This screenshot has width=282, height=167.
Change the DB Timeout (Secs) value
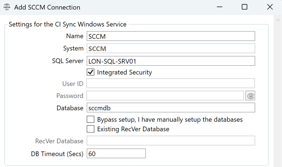116,153
